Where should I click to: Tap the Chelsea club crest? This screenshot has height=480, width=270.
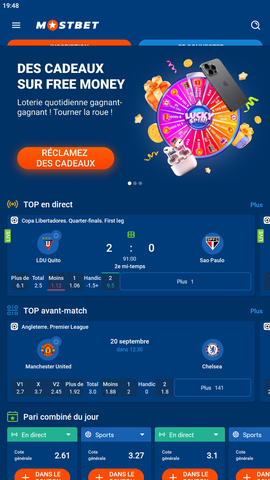click(x=212, y=350)
